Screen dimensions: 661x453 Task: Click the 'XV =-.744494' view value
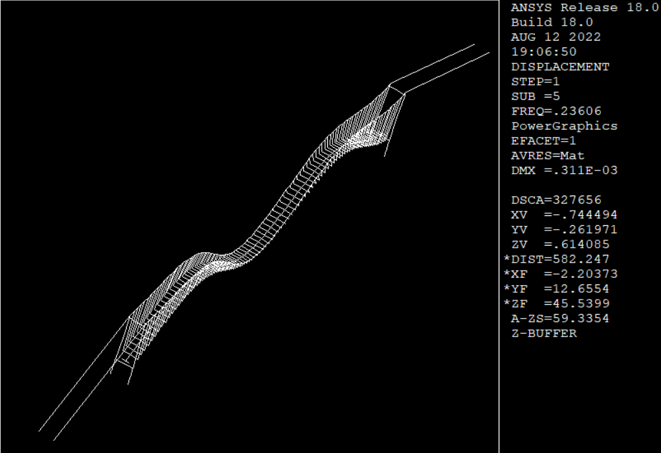tap(564, 215)
